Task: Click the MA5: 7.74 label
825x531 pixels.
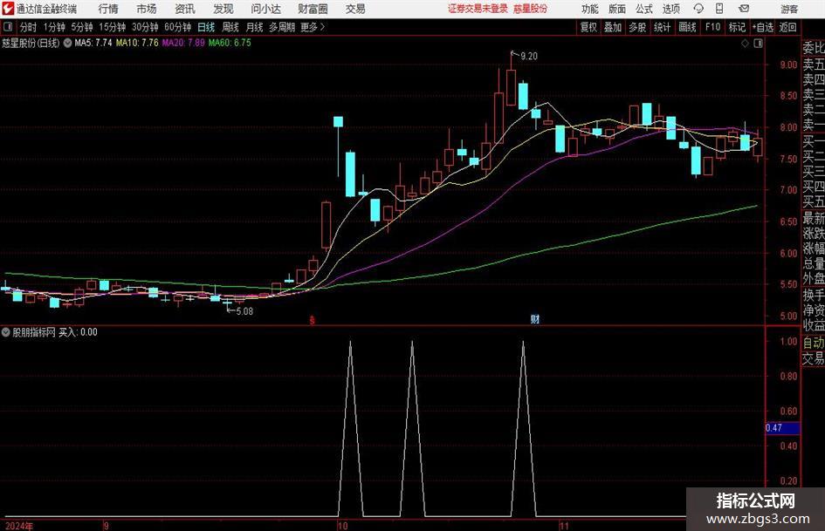Action: pos(93,43)
